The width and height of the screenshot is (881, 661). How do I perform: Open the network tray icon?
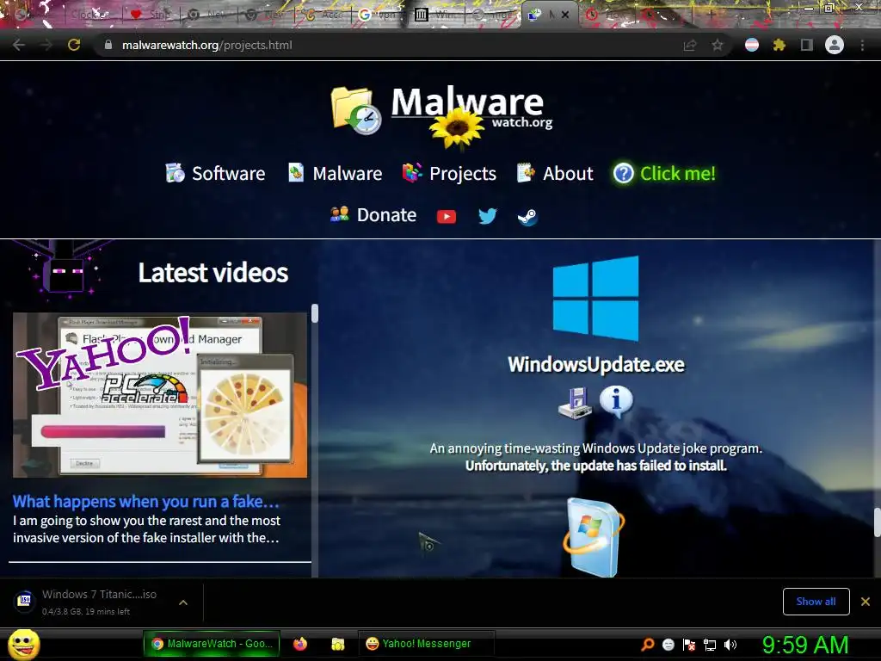coord(710,645)
